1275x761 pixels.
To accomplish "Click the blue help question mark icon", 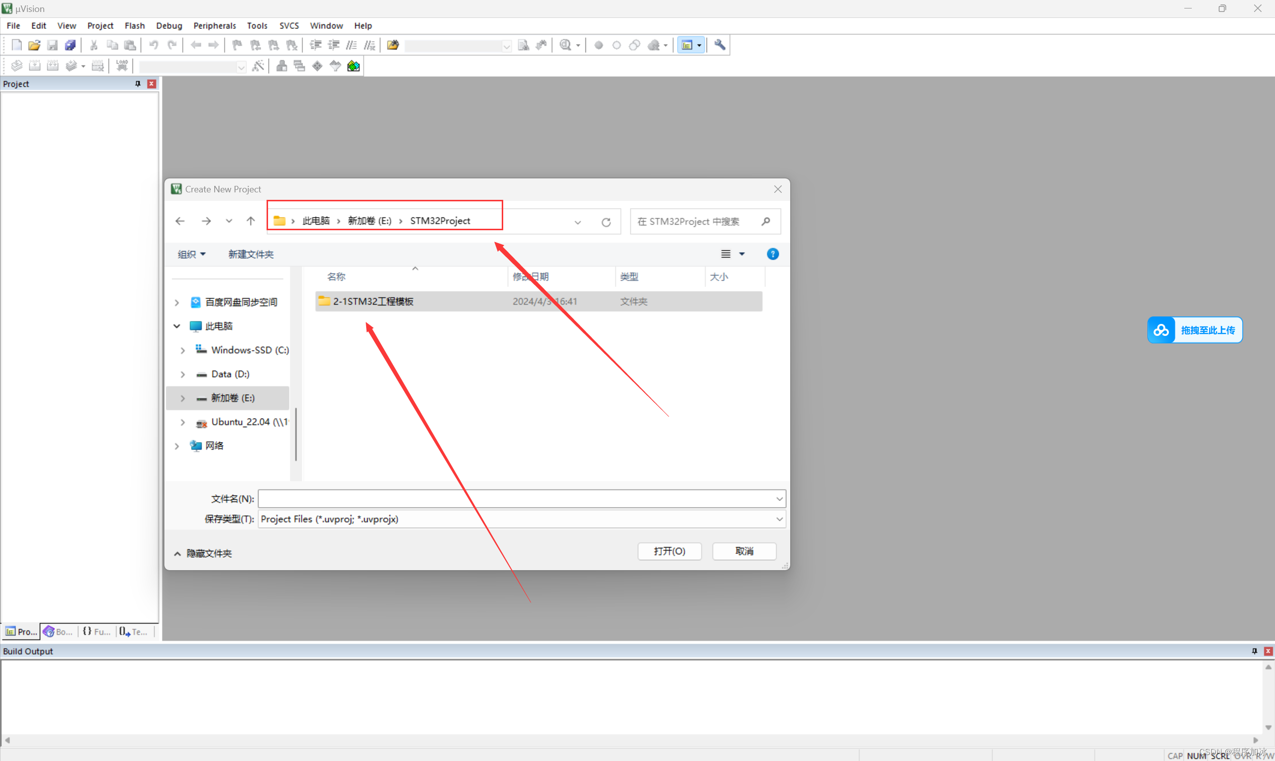I will point(772,254).
